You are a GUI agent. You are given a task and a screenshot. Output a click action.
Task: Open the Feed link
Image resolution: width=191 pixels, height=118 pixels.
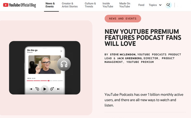point(141,5)
